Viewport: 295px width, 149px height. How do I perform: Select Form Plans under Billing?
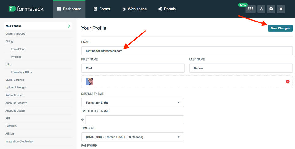pos(18,49)
